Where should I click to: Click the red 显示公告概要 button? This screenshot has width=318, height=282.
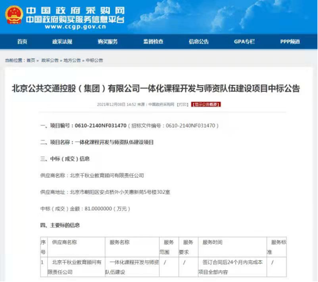coord(206,104)
